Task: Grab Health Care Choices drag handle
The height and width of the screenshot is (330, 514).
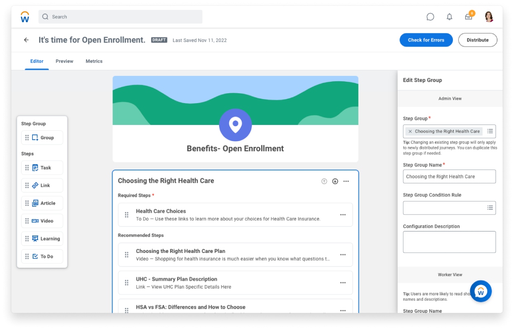Action: pos(127,215)
